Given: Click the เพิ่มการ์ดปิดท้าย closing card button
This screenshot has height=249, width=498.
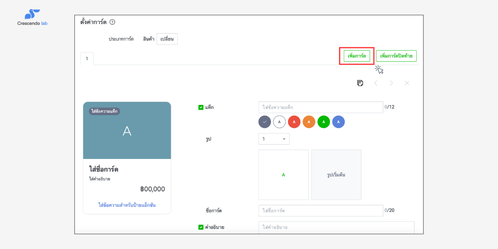Looking at the screenshot, I should pyautogui.click(x=396, y=56).
